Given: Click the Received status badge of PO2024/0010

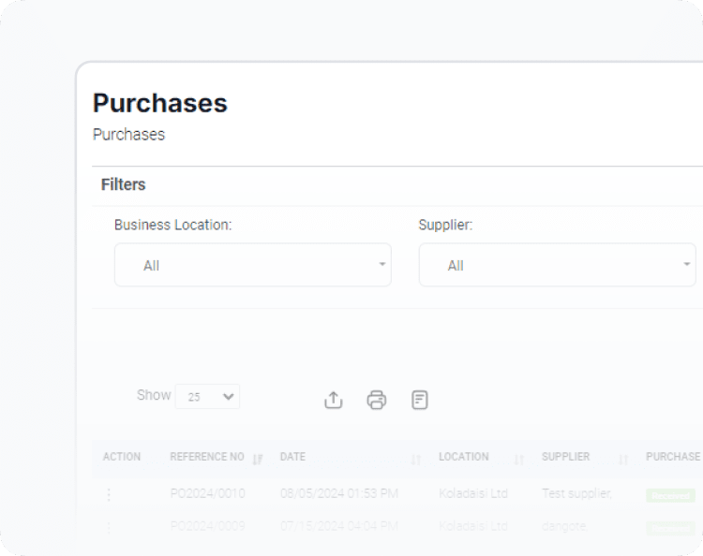Looking at the screenshot, I should [x=670, y=495].
